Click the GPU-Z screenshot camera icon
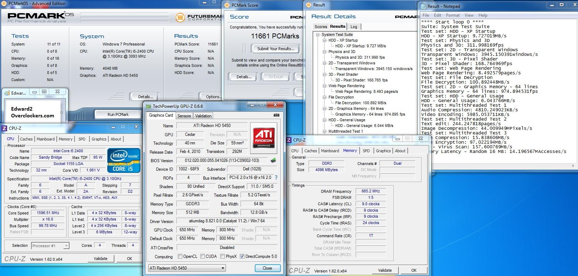This screenshot has width=578, height=276. tap(276, 115)
